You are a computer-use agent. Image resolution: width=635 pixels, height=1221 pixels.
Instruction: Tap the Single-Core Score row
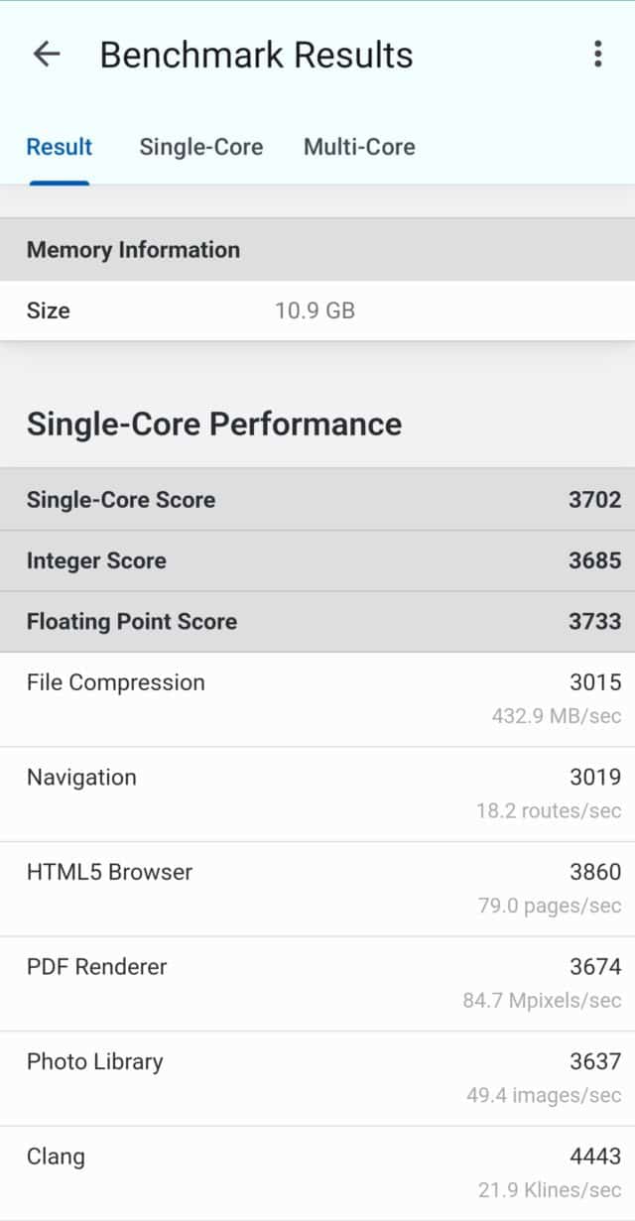tap(317, 499)
